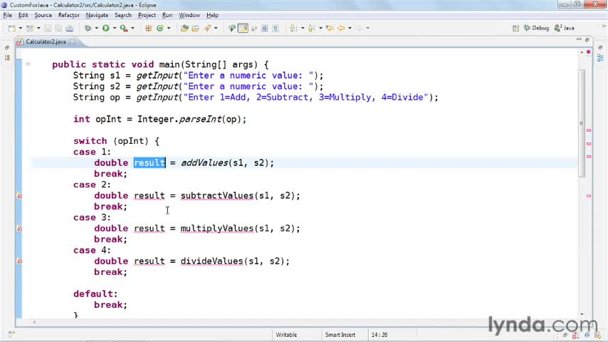Screen dimensions: 608x342
Task: Open the Refactor menu
Action: click(x=68, y=15)
